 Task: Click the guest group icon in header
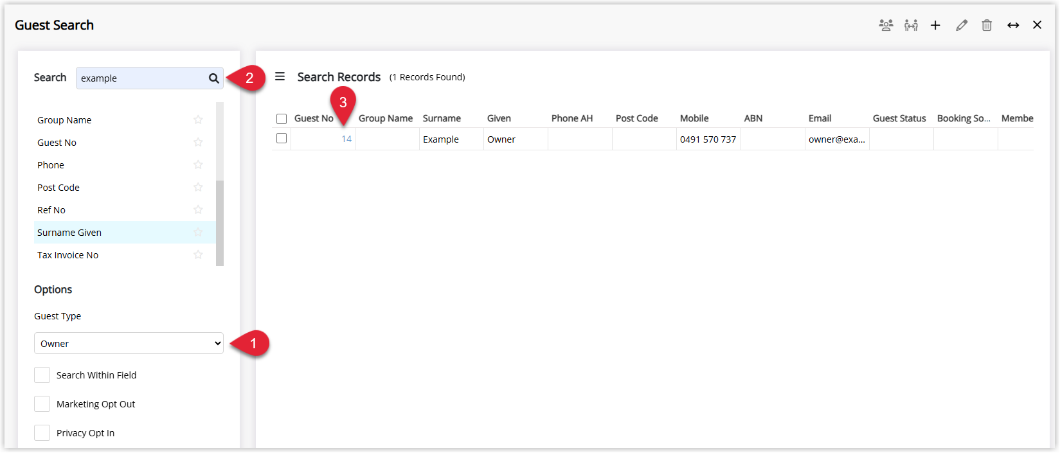[x=886, y=25]
